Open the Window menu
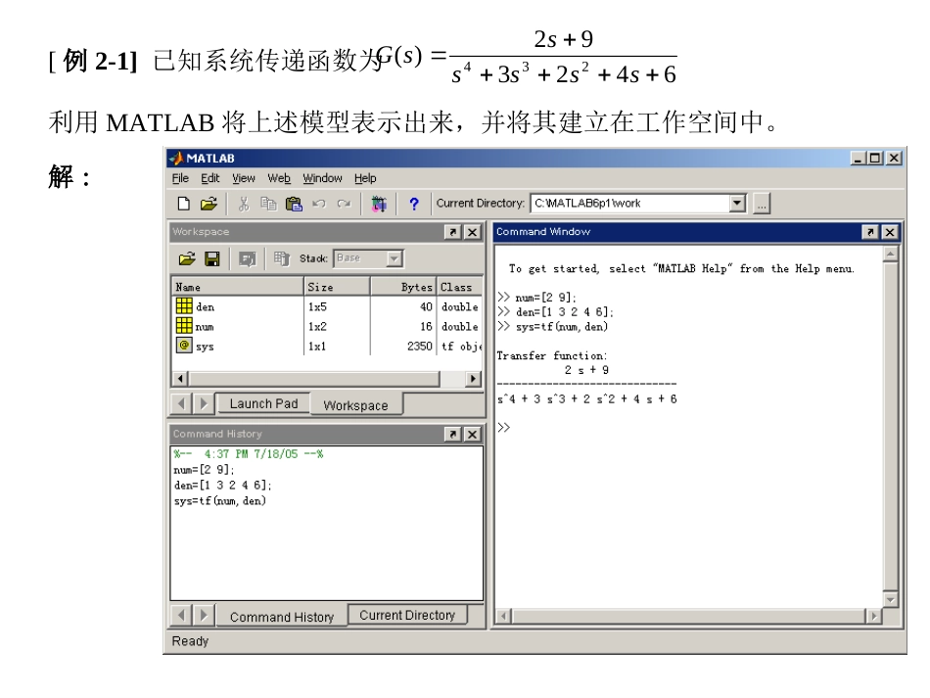This screenshot has height=698, width=930. point(322,178)
